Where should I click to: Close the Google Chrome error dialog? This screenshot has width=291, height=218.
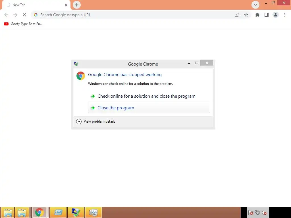207,63
